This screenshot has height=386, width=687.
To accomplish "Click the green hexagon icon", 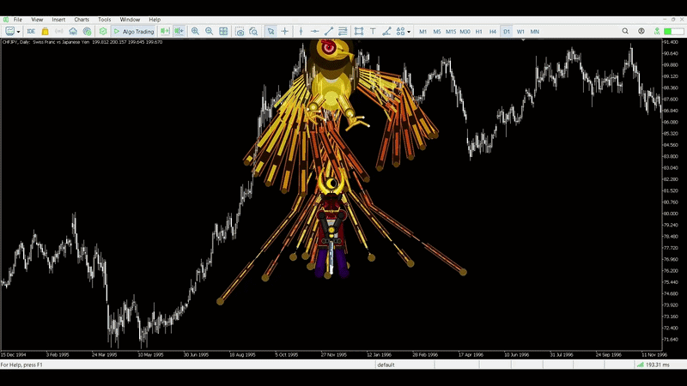I will coord(102,32).
